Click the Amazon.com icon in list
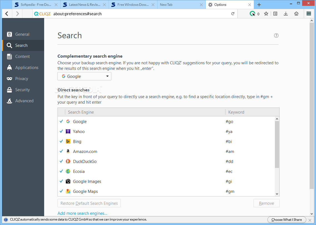The image size is (316, 225). tap(68, 151)
